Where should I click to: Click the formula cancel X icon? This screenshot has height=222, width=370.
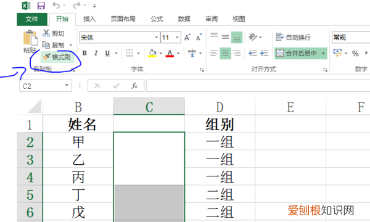pos(97,86)
